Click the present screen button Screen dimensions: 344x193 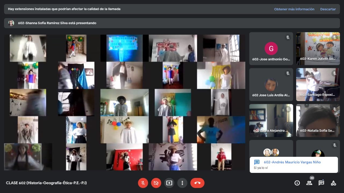click(x=169, y=183)
